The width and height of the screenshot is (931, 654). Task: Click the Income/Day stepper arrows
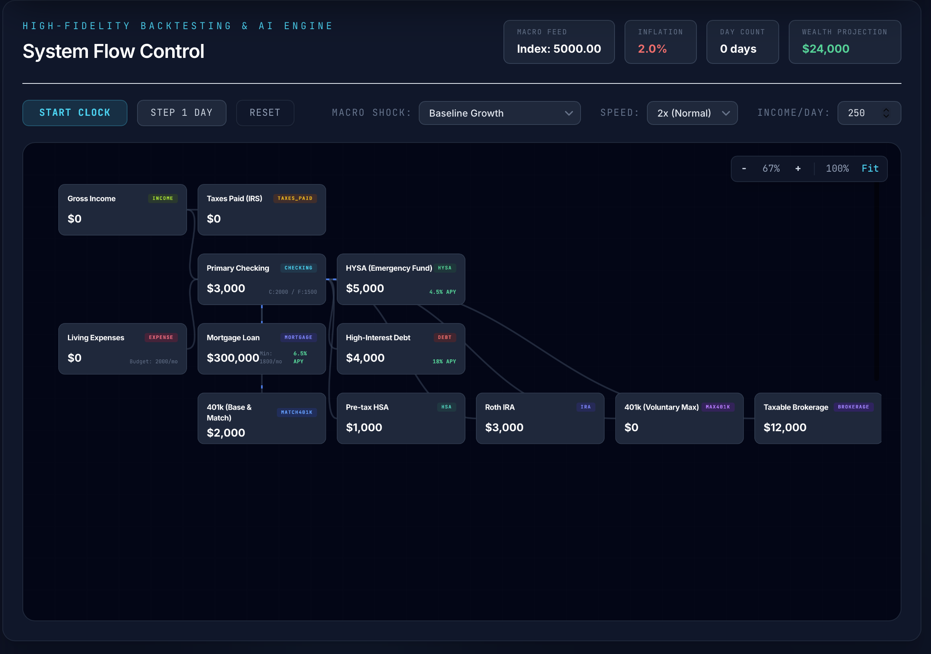[x=886, y=113]
